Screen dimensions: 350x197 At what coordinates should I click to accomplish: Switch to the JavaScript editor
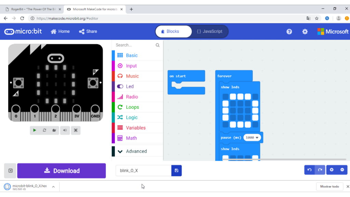click(210, 31)
